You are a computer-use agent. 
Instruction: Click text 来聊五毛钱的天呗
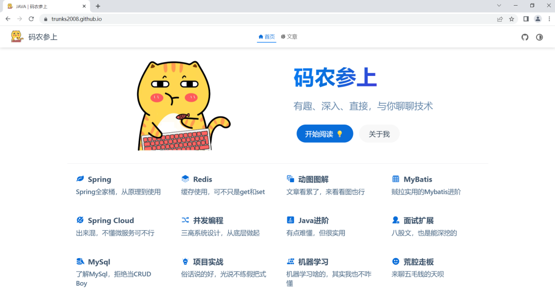[417, 274]
